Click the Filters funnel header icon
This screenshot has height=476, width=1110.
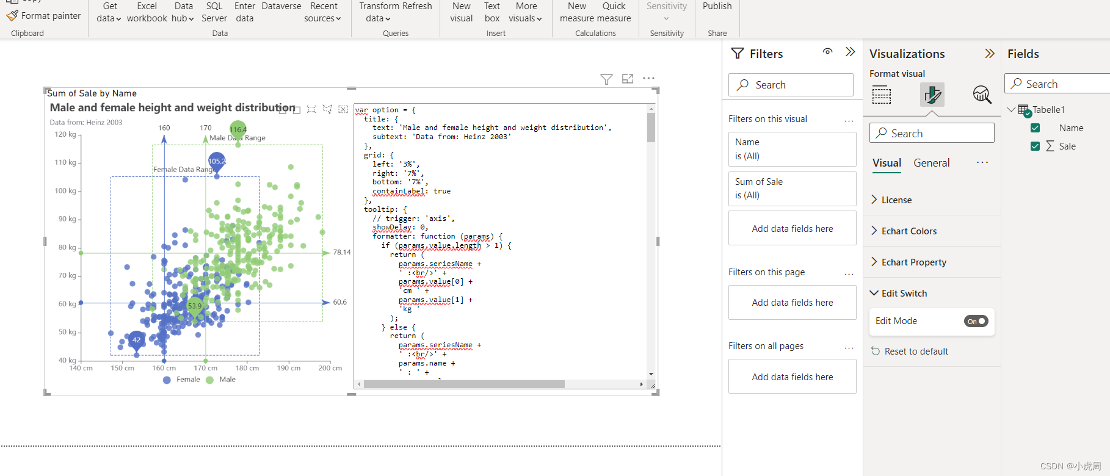click(738, 54)
